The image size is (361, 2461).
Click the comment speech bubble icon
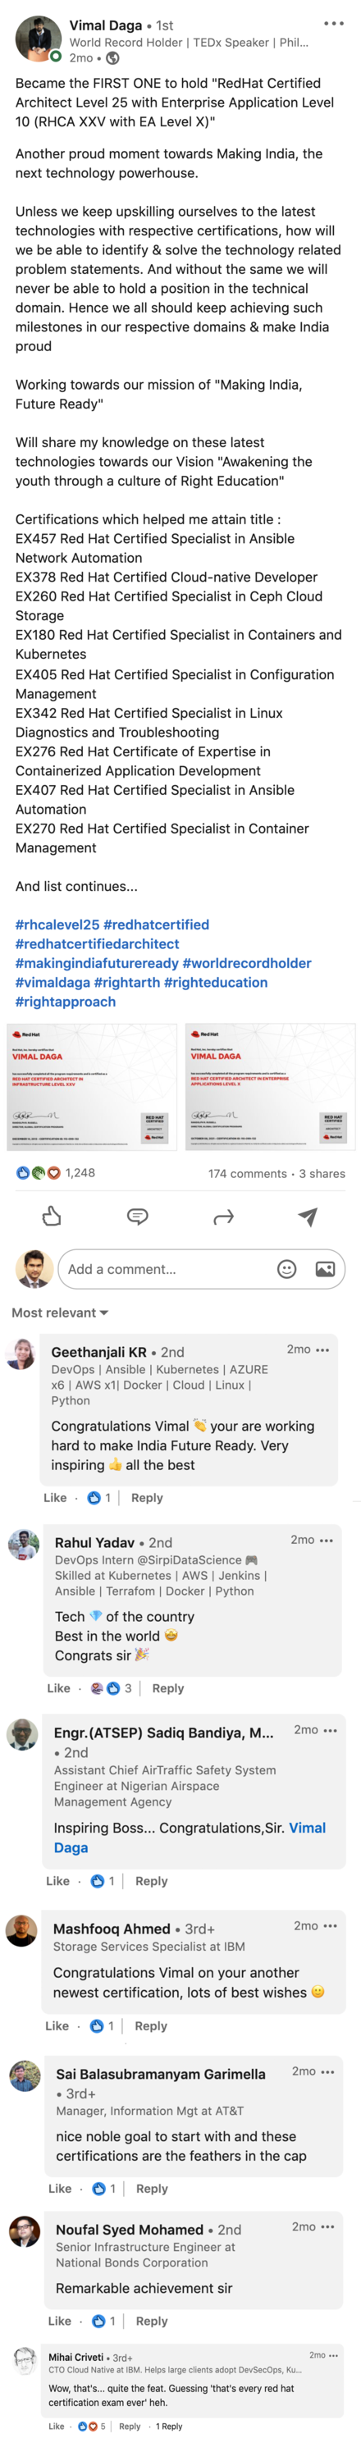pyautogui.click(x=138, y=1215)
